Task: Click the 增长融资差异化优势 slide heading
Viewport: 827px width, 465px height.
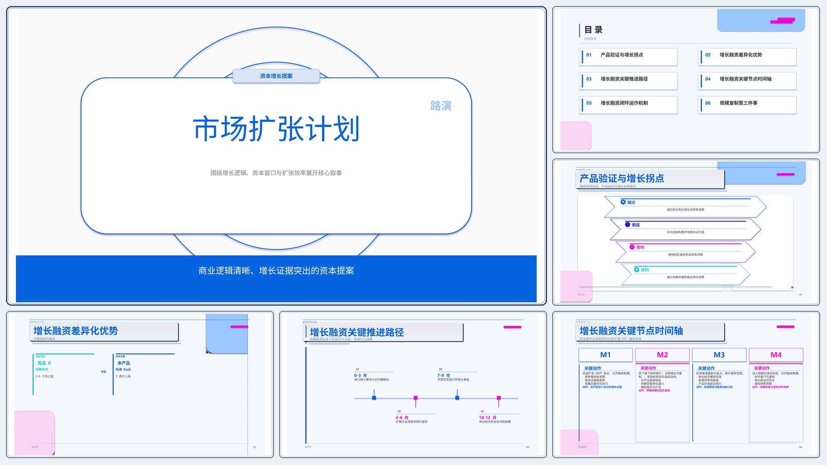Action: [x=76, y=331]
